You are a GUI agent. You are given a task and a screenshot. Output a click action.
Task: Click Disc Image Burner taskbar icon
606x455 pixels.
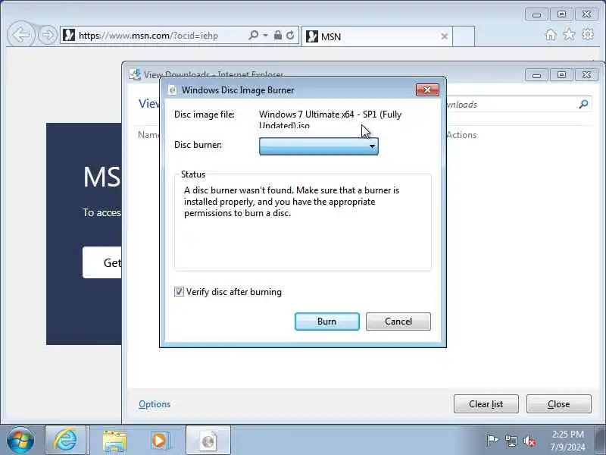tap(208, 440)
